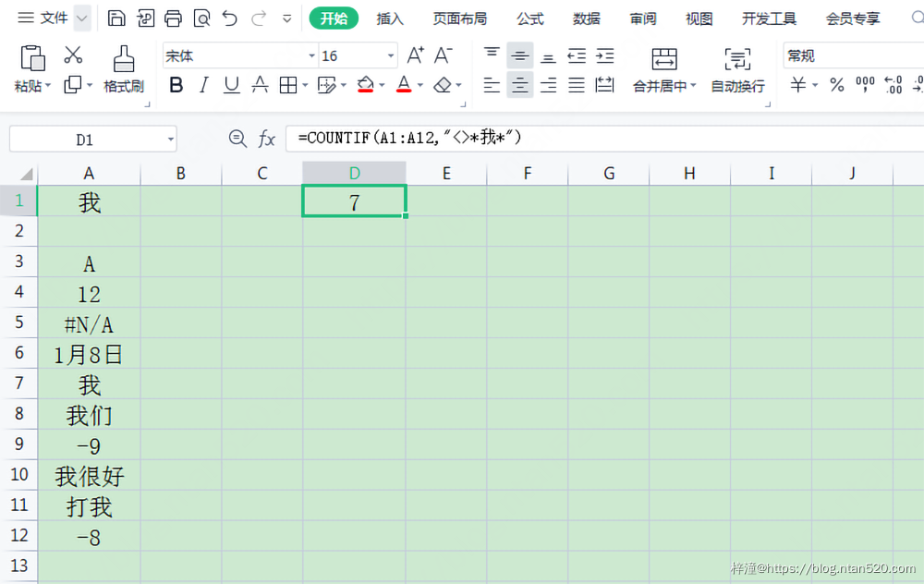This screenshot has width=924, height=584.
Task: Click the Save icon in quick access toolbar
Action: [116, 18]
